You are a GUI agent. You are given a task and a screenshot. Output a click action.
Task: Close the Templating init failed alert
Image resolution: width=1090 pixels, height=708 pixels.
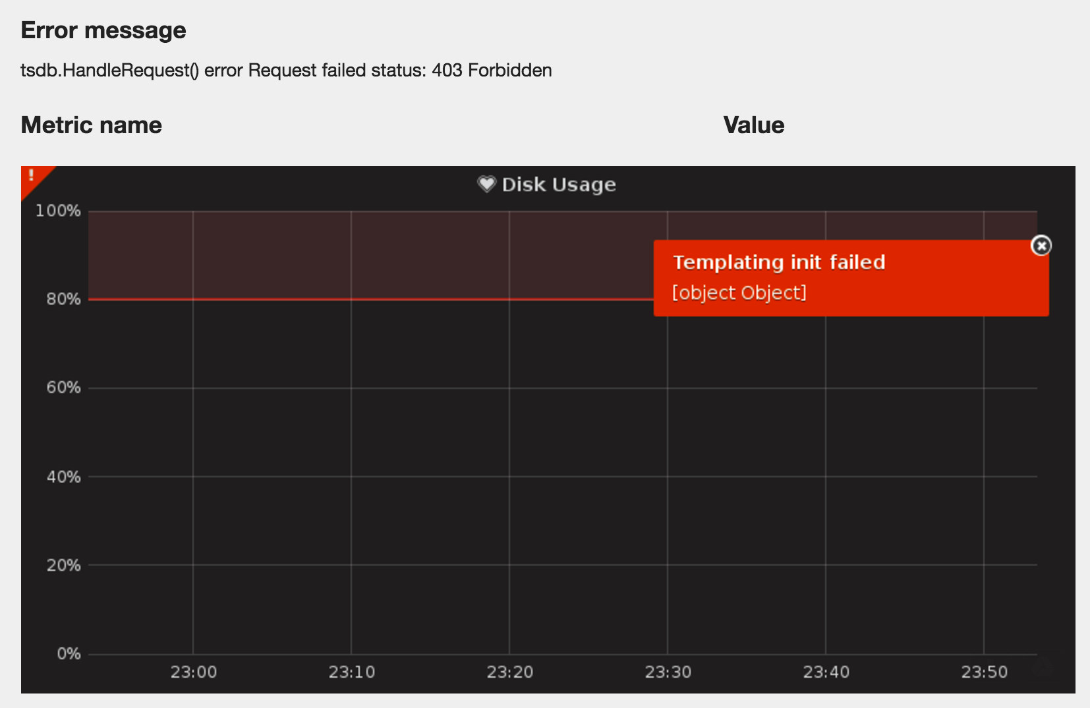[x=1041, y=246]
